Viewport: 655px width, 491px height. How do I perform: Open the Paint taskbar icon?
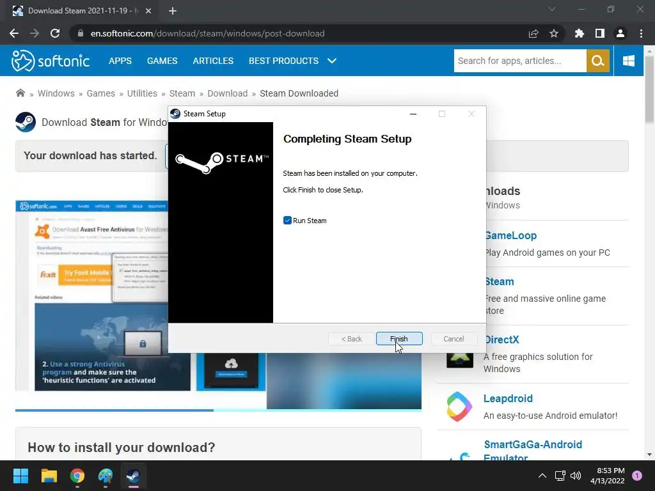pos(106,476)
